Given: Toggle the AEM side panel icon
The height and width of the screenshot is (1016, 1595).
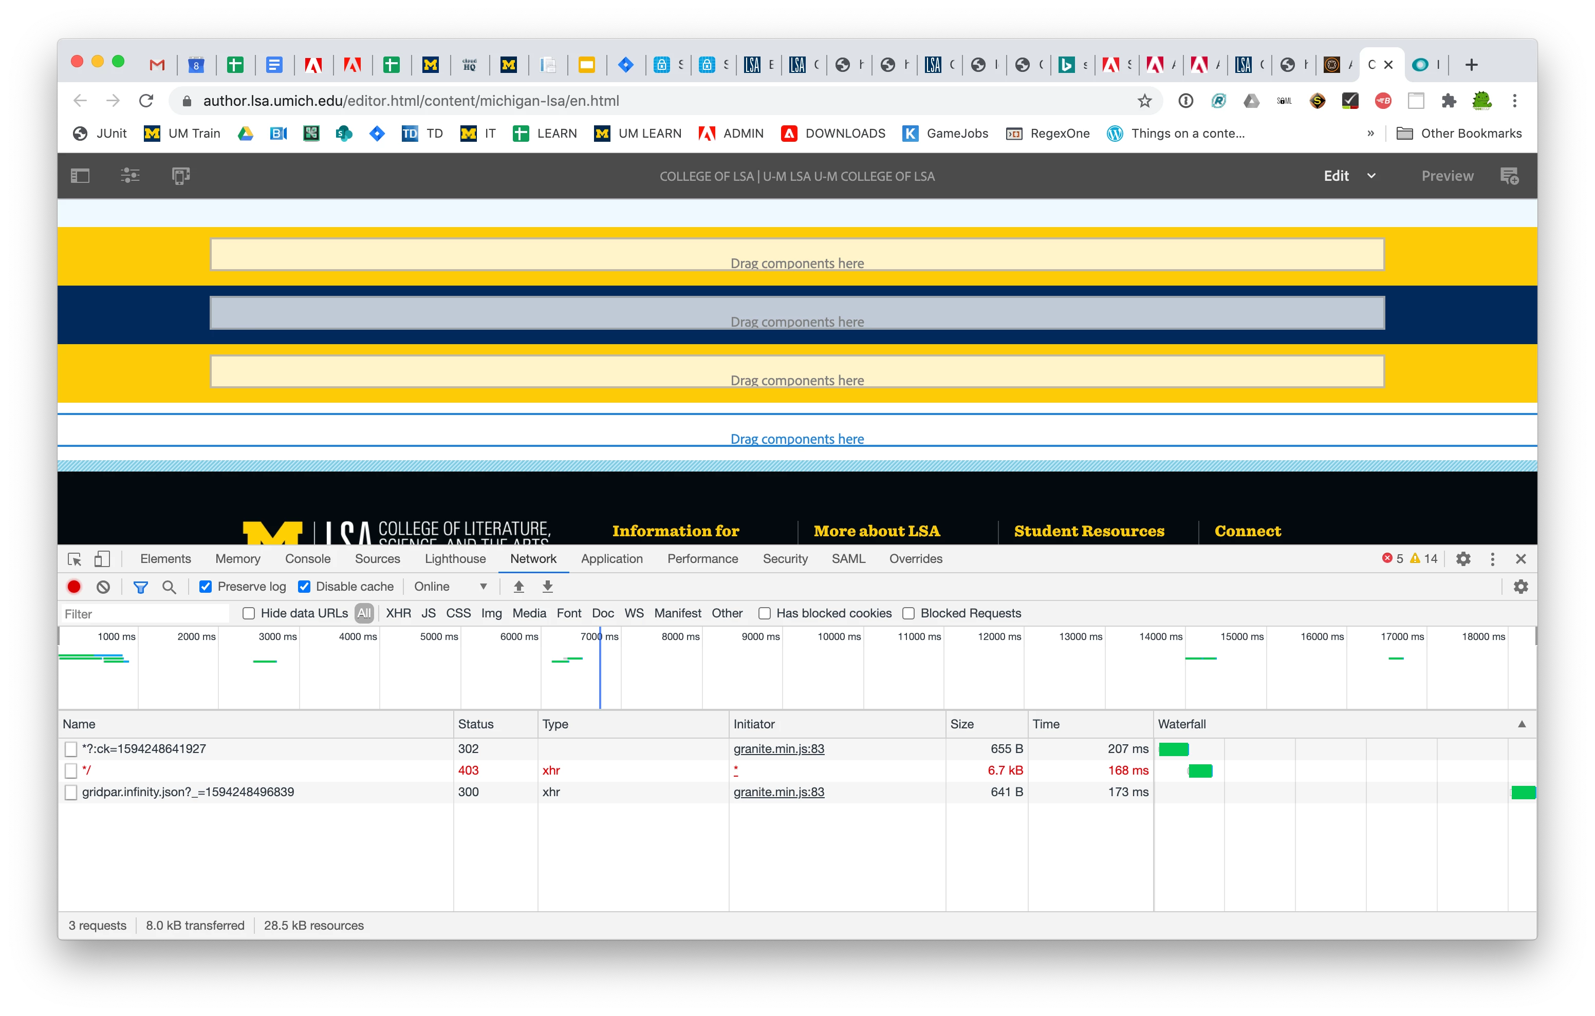Looking at the screenshot, I should [x=80, y=176].
